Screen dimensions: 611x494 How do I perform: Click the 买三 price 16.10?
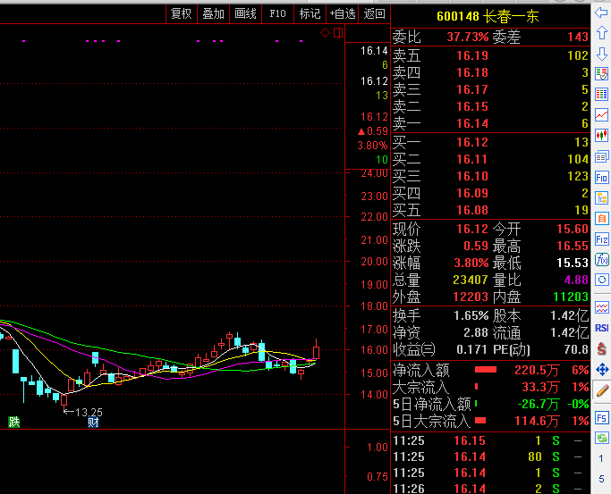[472, 176]
